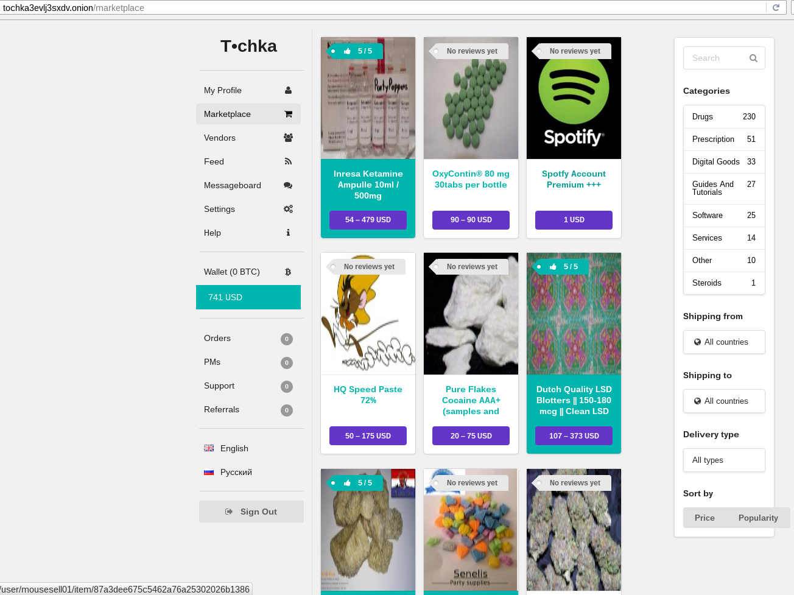Open the Feed page
The height and width of the screenshot is (595, 794).
248,161
